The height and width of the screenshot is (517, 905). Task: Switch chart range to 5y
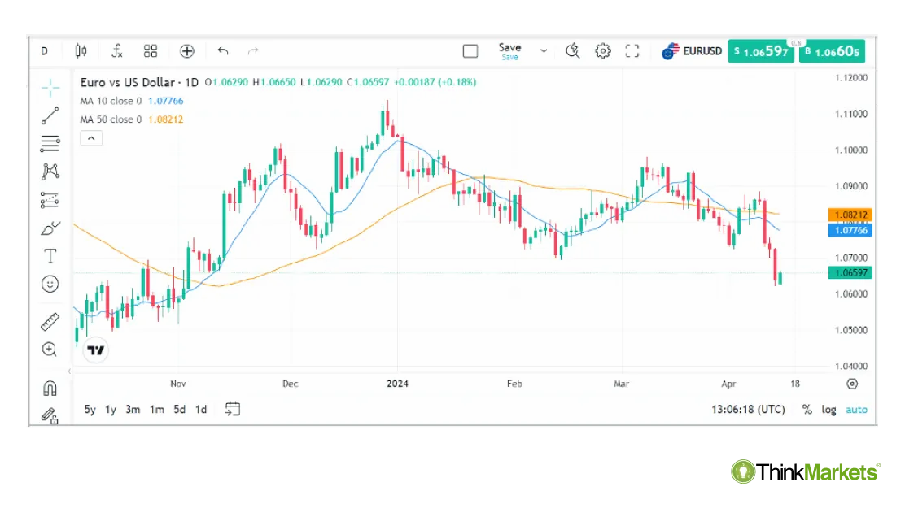[x=90, y=410]
